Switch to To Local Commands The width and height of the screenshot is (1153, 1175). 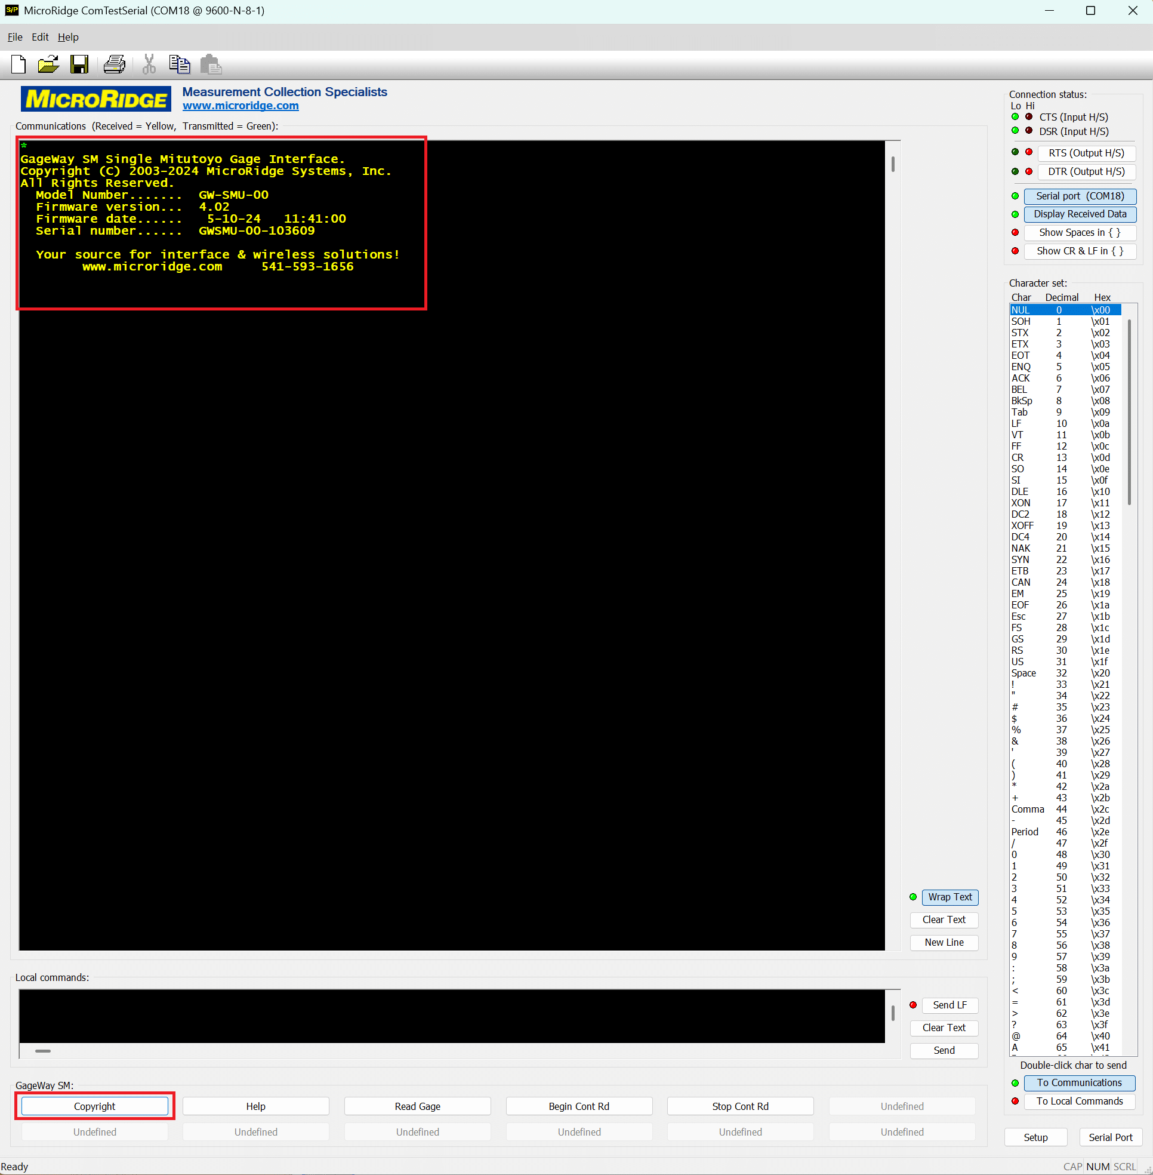(1079, 1101)
